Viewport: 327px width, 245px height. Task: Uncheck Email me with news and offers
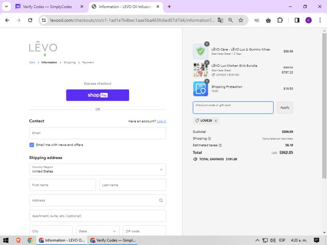pos(32,145)
